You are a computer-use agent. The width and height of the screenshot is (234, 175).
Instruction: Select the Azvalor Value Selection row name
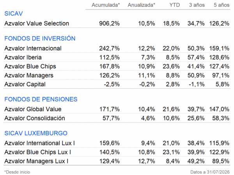37,23
